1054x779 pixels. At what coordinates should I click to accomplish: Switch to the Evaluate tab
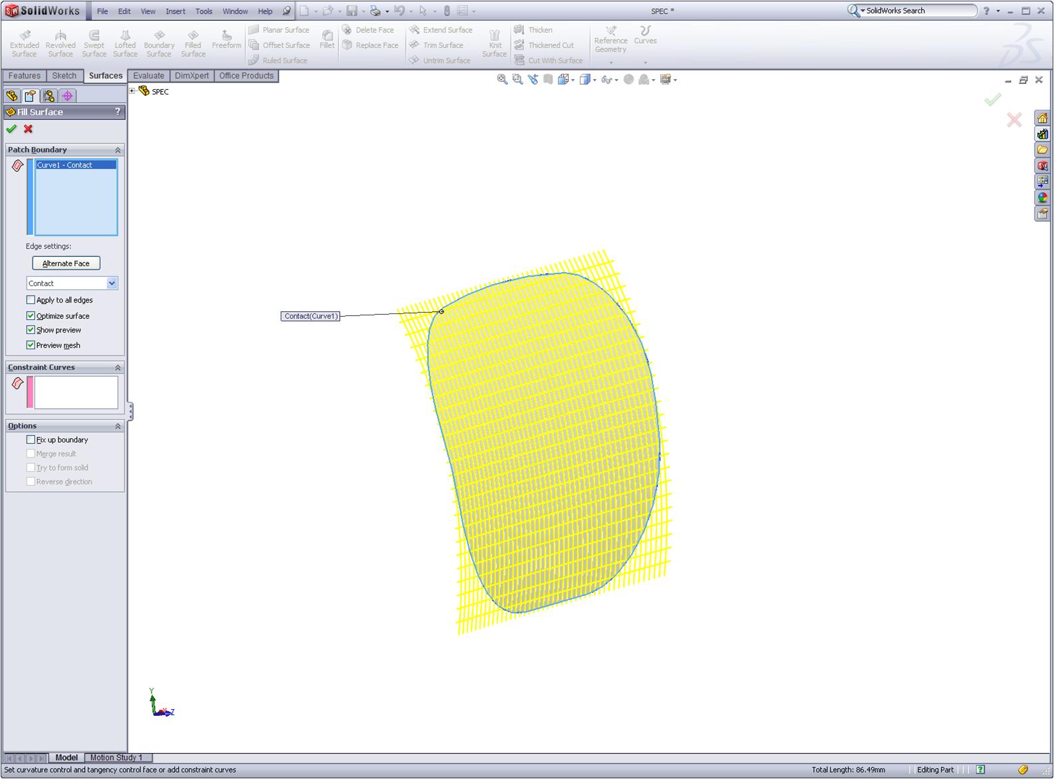[149, 76]
